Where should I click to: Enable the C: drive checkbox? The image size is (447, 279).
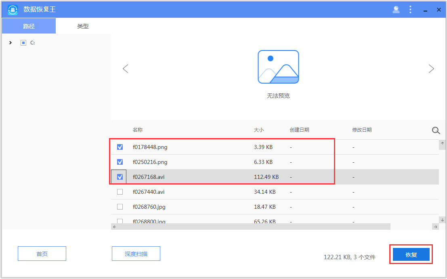(x=23, y=42)
